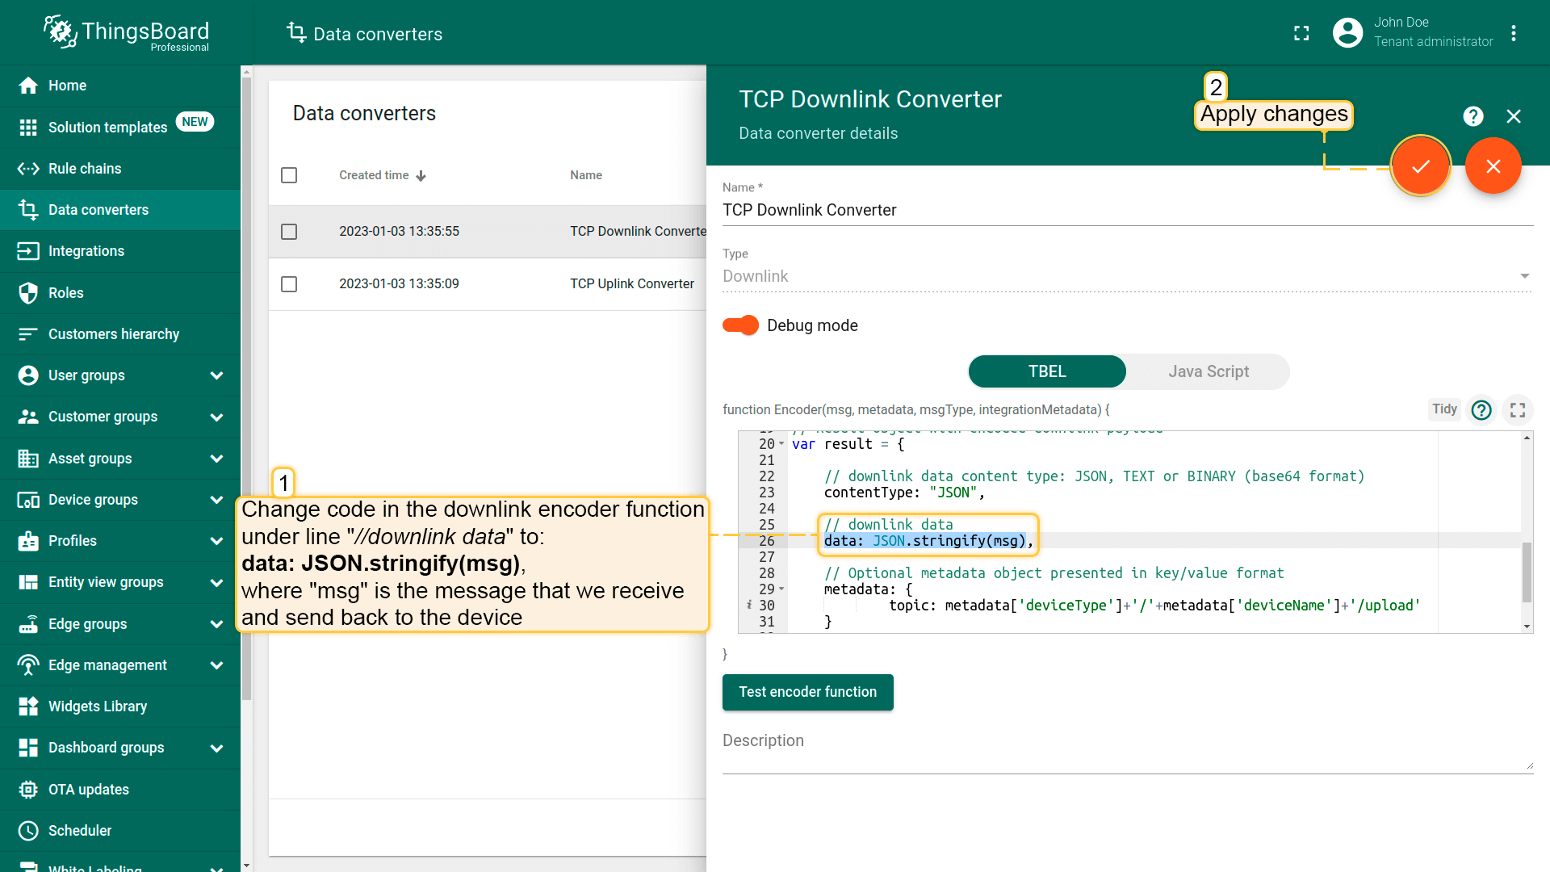Image resolution: width=1550 pixels, height=872 pixels.
Task: Switch to the Java Script tab
Action: tap(1208, 371)
